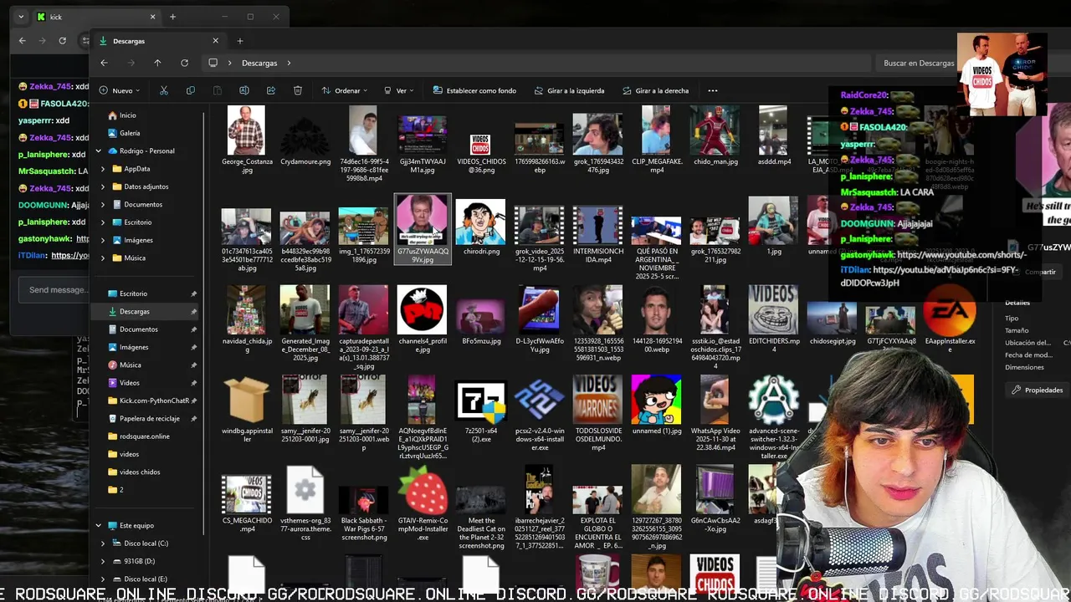Image resolution: width=1071 pixels, height=602 pixels.
Task: Collapse the Este equipo tree node
Action: [99, 526]
